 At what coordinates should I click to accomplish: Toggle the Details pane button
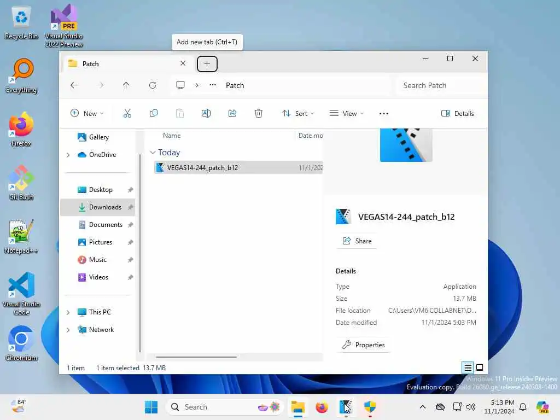[x=458, y=114]
